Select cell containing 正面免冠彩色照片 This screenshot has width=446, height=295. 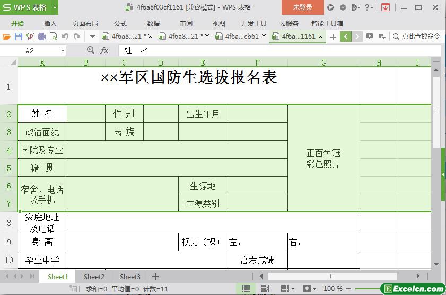(x=323, y=158)
